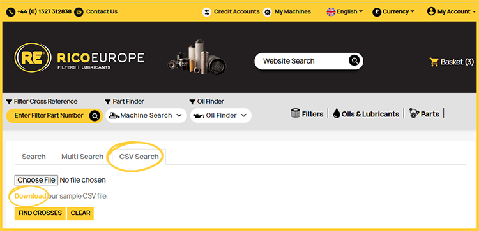479x231 pixels.
Task: Select the CSV Search tab
Action: [x=139, y=157]
